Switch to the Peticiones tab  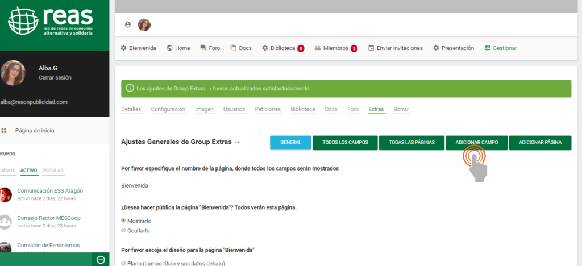pos(268,109)
